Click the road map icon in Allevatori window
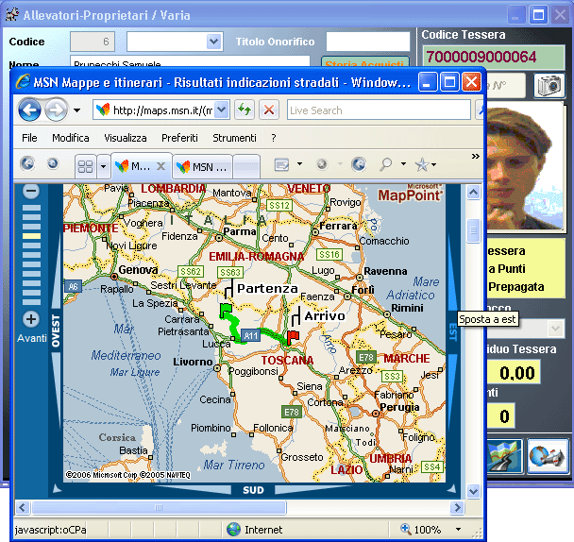This screenshot has height=542, width=574. tap(504, 456)
